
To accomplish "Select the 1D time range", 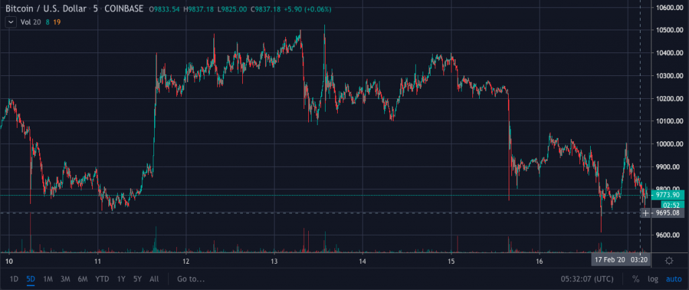I will click(x=15, y=279).
